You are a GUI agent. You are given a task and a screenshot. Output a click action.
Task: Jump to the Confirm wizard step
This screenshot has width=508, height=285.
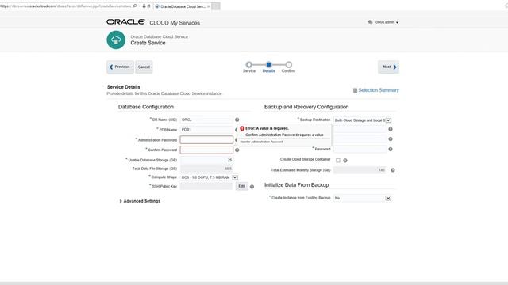click(289, 65)
